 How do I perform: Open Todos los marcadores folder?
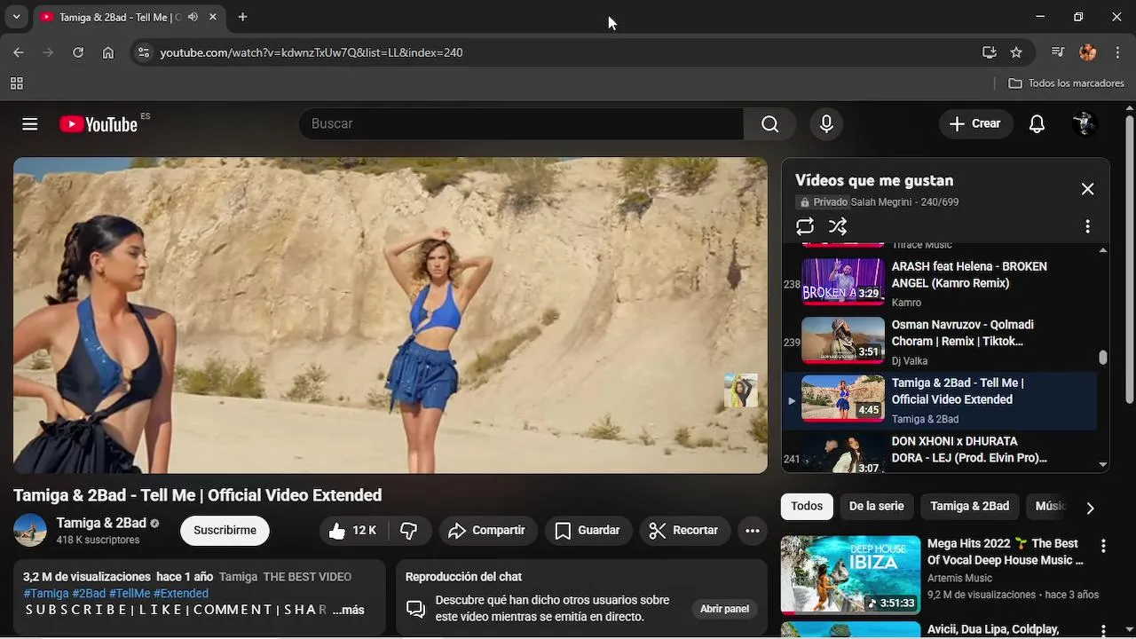(x=1067, y=83)
